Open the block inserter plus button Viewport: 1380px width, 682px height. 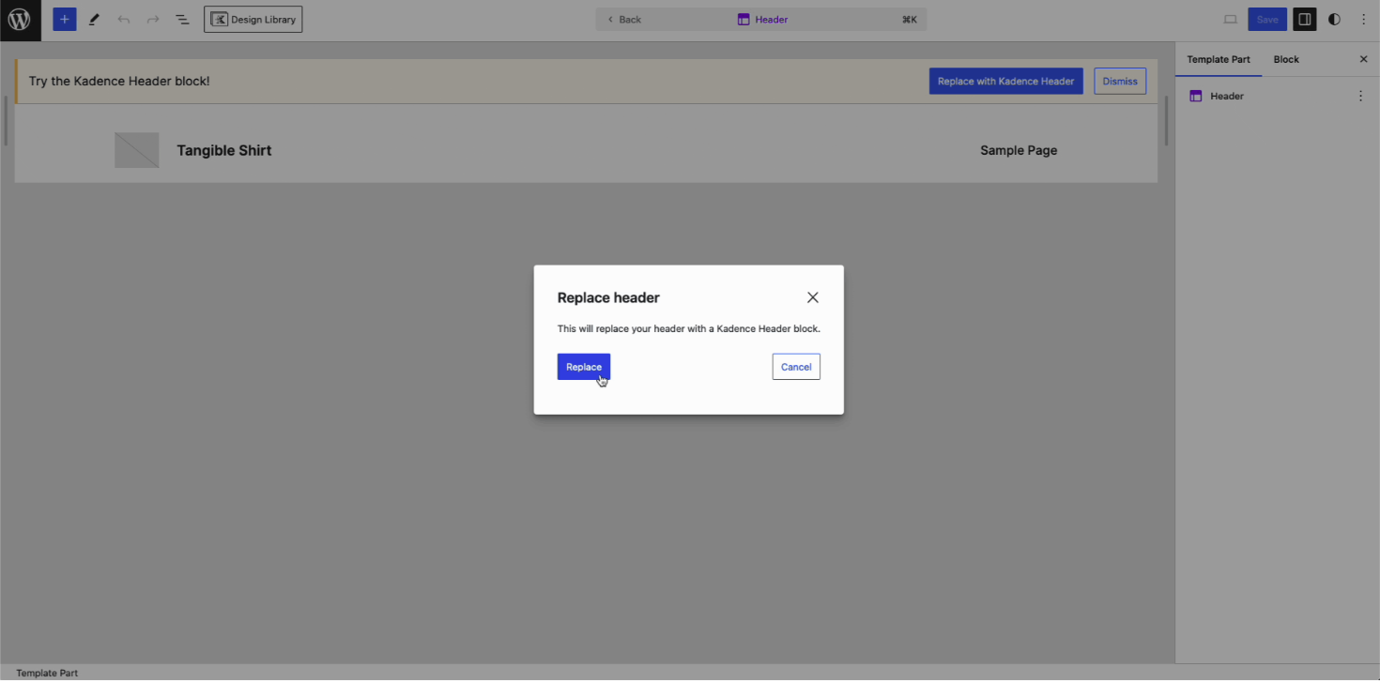pyautogui.click(x=64, y=20)
